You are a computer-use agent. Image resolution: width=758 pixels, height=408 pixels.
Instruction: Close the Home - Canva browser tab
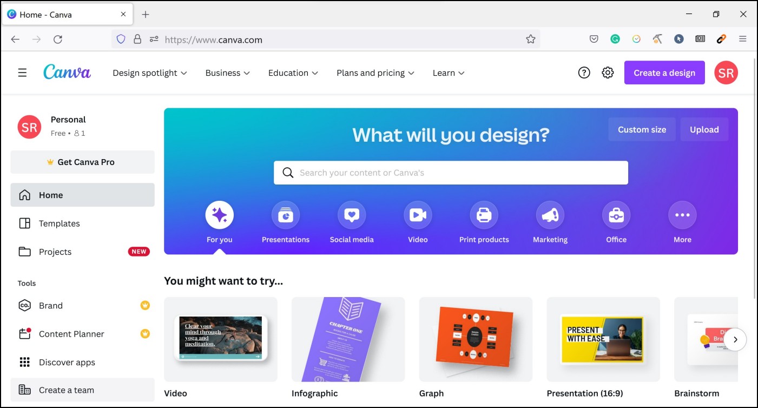coord(123,15)
